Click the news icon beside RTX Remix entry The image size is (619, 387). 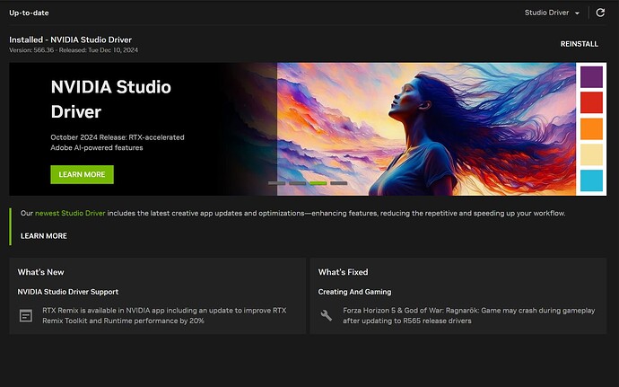pyautogui.click(x=25, y=315)
